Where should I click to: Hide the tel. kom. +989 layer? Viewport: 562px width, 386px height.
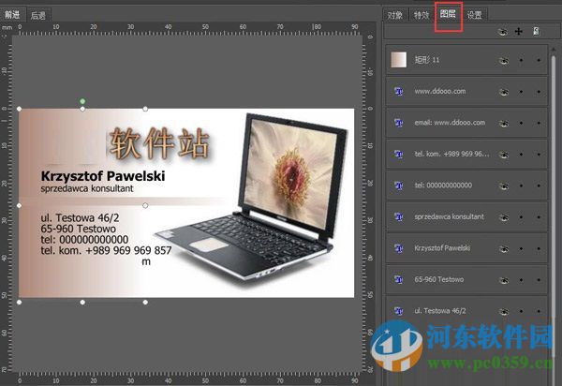click(504, 155)
